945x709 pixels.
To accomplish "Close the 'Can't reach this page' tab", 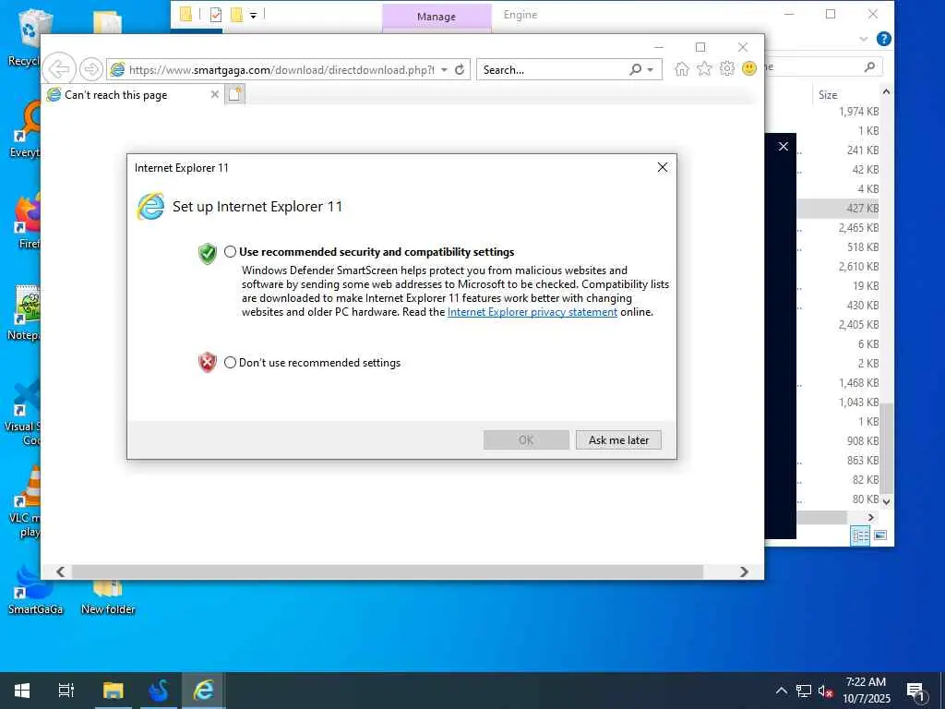I will 214,94.
